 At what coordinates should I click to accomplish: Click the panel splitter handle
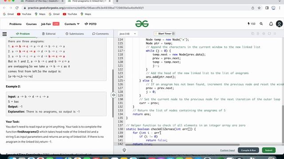pyautogui.click(x=114, y=95)
